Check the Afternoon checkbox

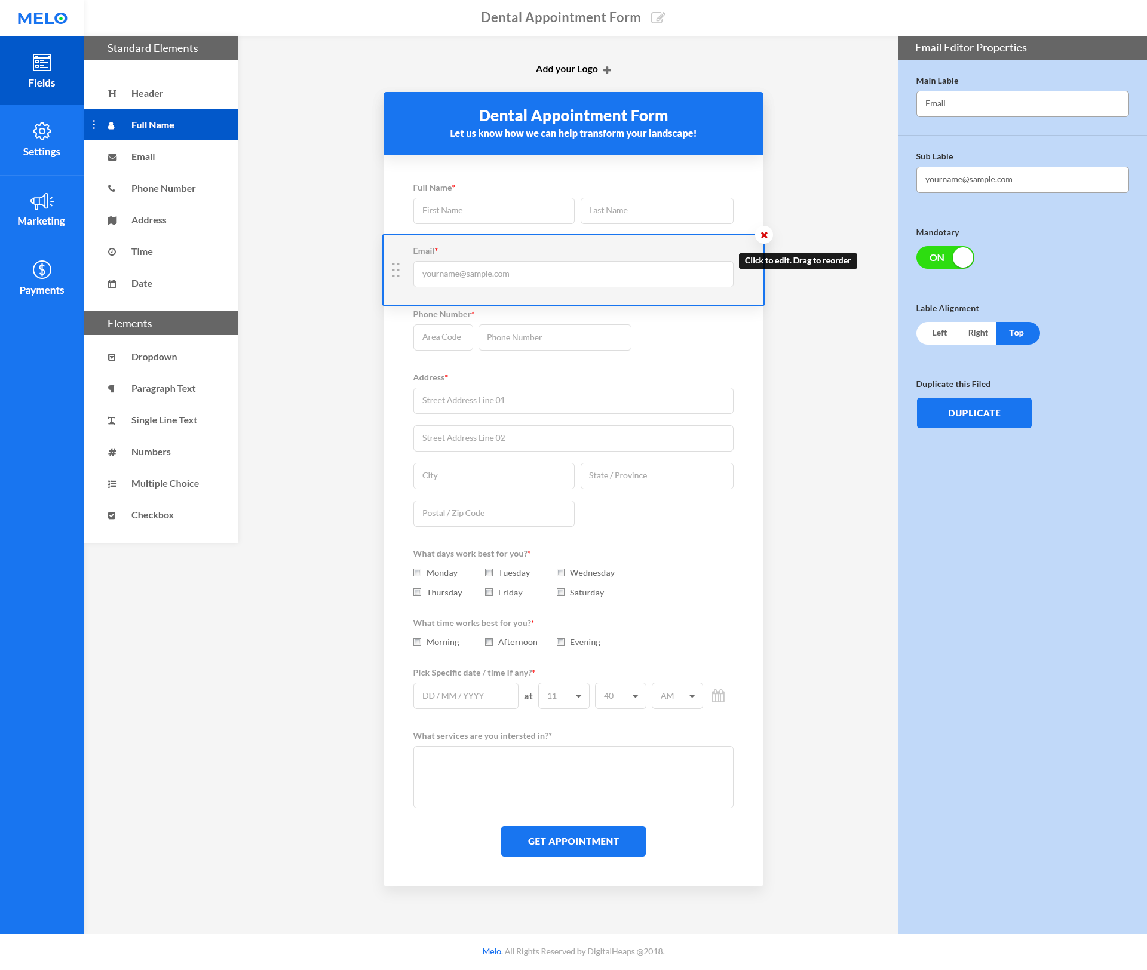pos(489,642)
